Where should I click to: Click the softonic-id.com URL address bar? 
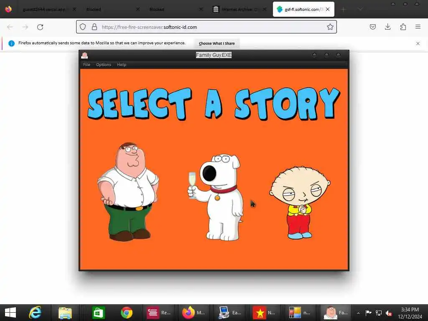click(206, 27)
